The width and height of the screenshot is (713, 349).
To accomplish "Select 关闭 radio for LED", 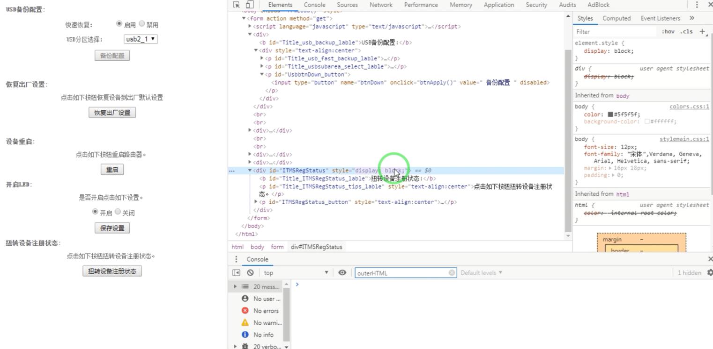I will coord(118,213).
